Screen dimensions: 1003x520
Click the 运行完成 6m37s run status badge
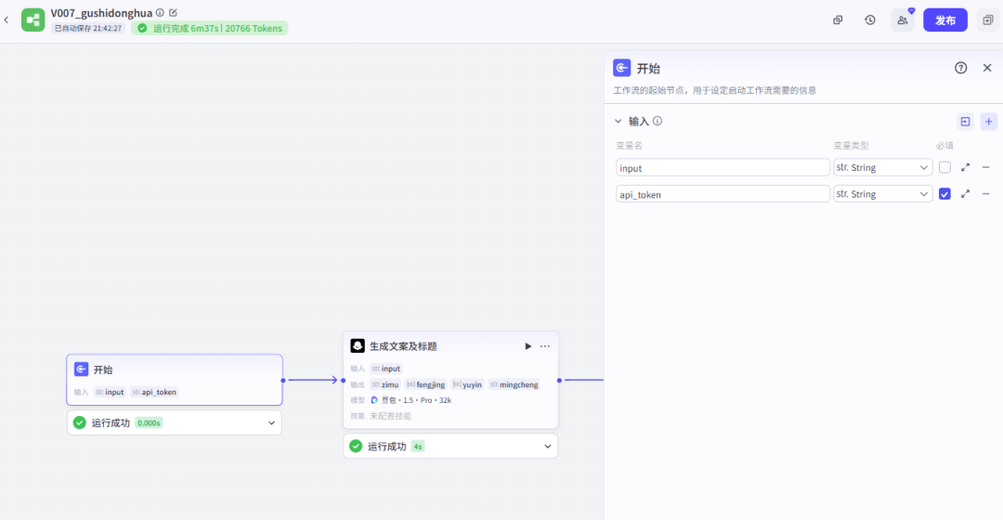[209, 28]
